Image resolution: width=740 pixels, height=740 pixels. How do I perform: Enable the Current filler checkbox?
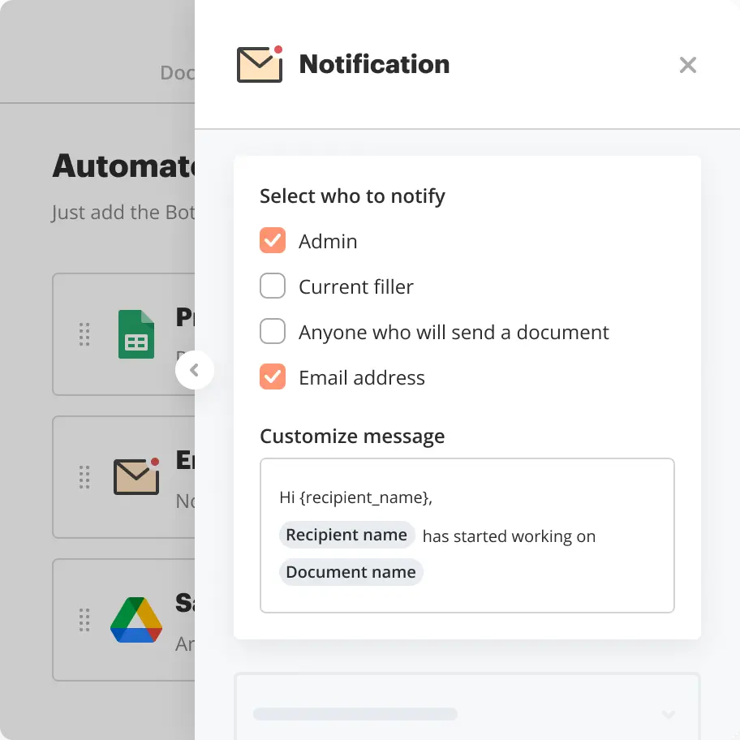coord(273,286)
